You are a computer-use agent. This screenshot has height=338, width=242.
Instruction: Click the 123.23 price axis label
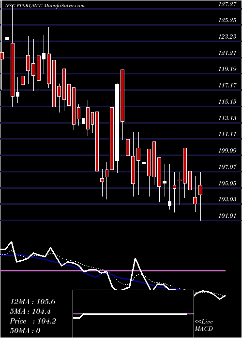[x=227, y=37]
